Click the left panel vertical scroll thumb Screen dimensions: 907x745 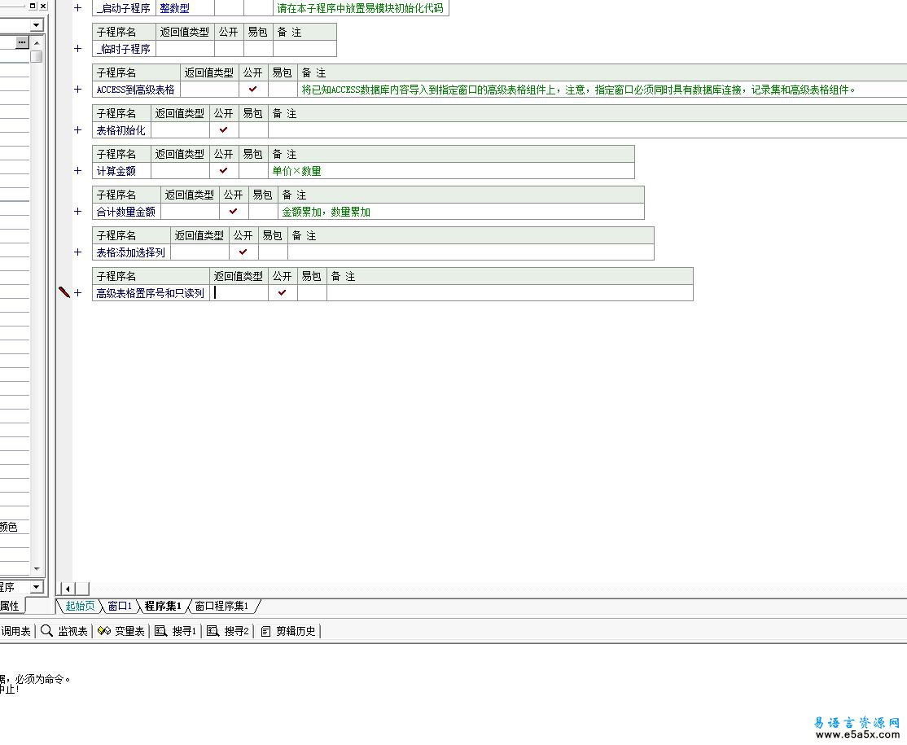pyautogui.click(x=37, y=56)
